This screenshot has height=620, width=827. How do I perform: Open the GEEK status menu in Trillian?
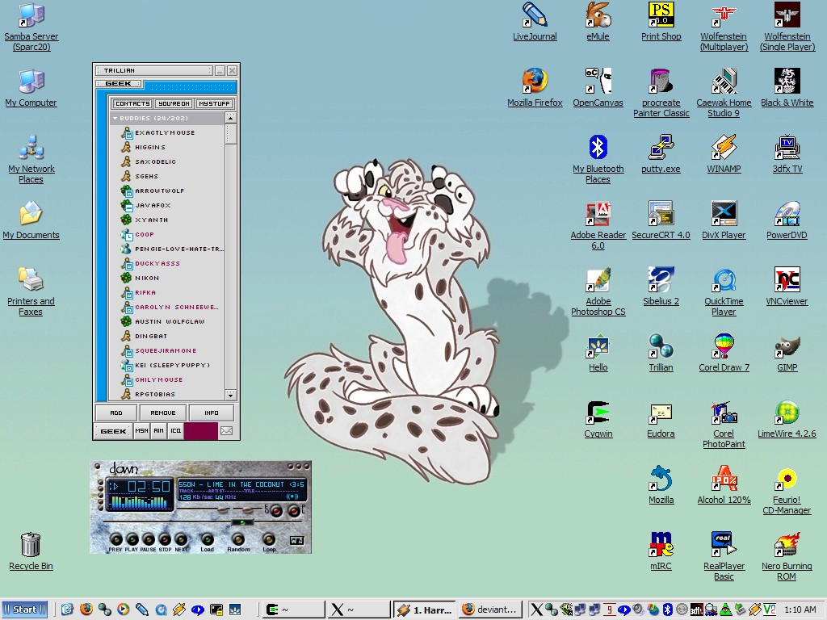[x=113, y=431]
